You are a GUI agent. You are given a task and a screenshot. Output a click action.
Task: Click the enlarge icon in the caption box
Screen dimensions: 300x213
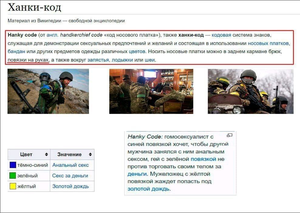pyautogui.click(x=230, y=135)
